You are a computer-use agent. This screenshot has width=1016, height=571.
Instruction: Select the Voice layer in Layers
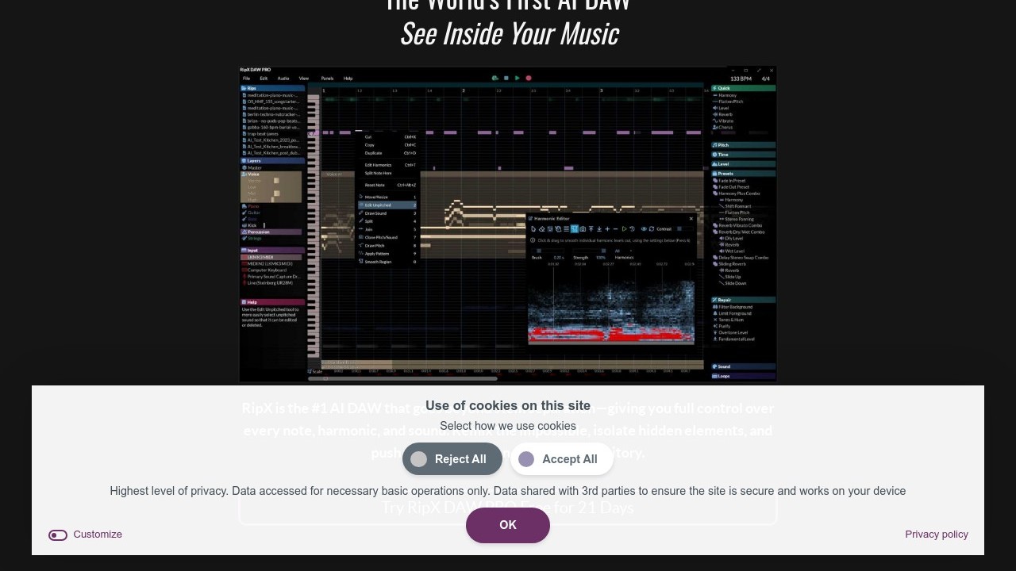tap(254, 174)
